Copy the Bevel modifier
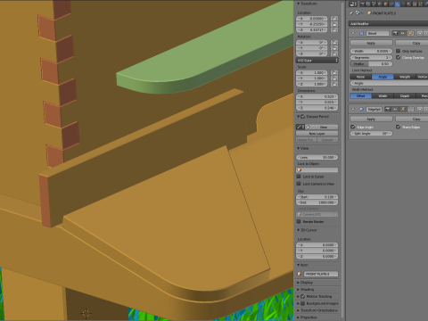 point(412,43)
